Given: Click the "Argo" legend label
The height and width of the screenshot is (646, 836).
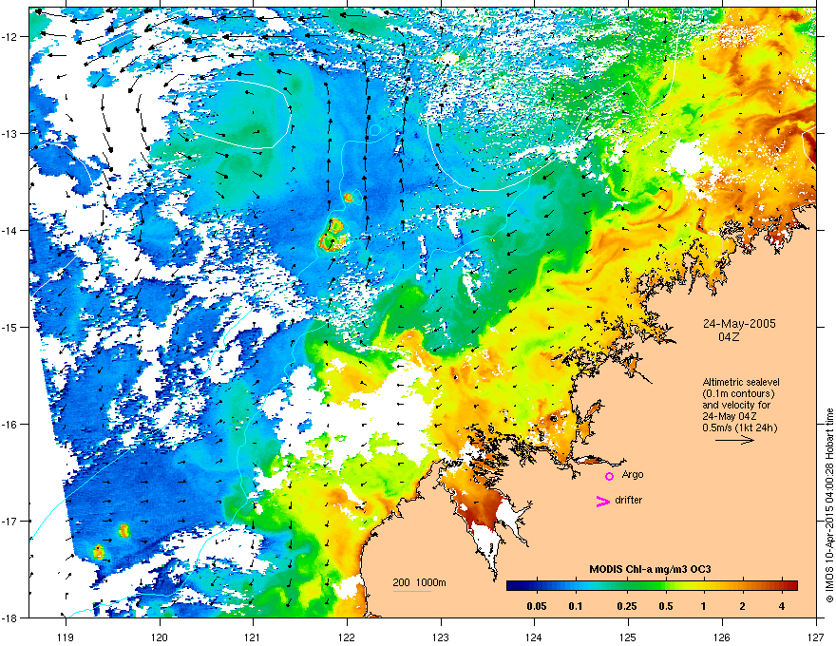Looking at the screenshot, I should (x=633, y=474).
